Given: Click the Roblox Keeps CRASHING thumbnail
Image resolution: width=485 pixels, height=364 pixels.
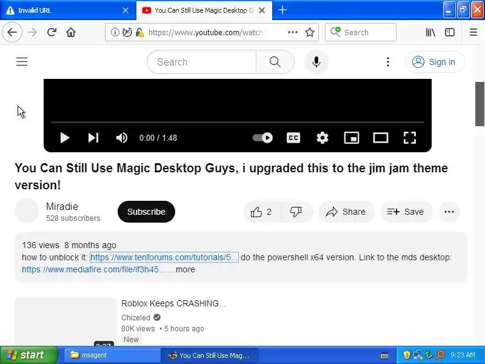Looking at the screenshot, I should [x=65, y=322].
